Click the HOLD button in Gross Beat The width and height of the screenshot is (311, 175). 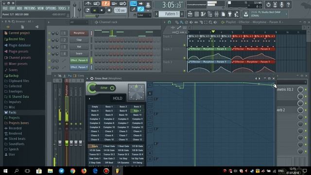[118, 98]
